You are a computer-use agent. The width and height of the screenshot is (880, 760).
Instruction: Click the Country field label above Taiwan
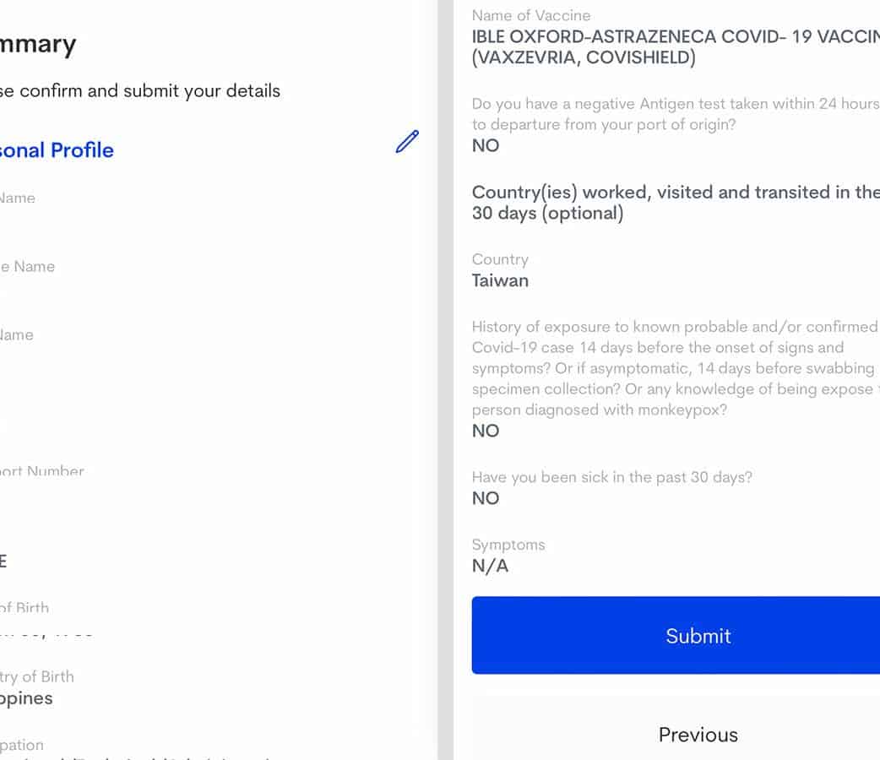coord(500,259)
